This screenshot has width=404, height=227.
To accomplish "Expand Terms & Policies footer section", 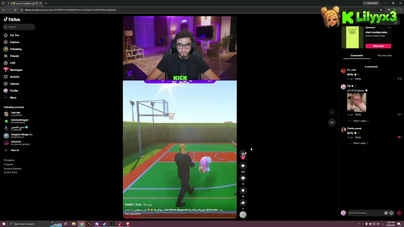I will point(13,169).
